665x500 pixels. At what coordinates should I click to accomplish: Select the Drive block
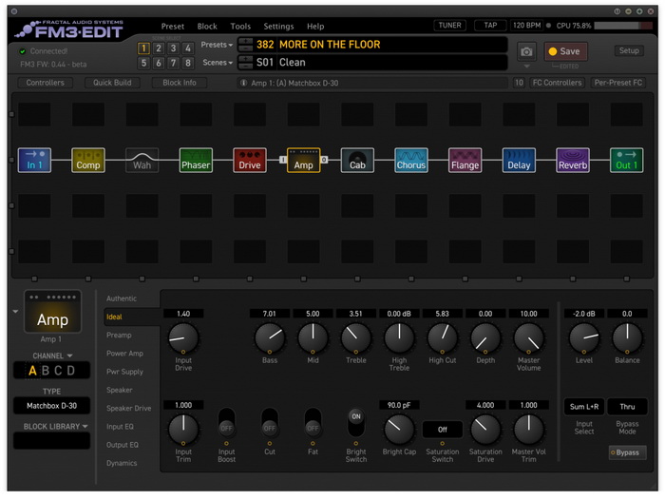[x=250, y=160]
